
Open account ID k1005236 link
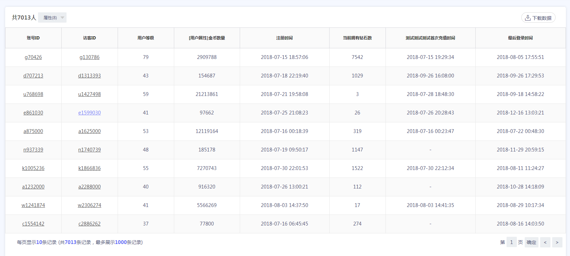pyautogui.click(x=33, y=168)
